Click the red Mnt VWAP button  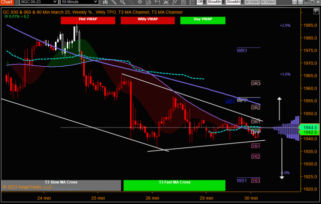[88, 20]
